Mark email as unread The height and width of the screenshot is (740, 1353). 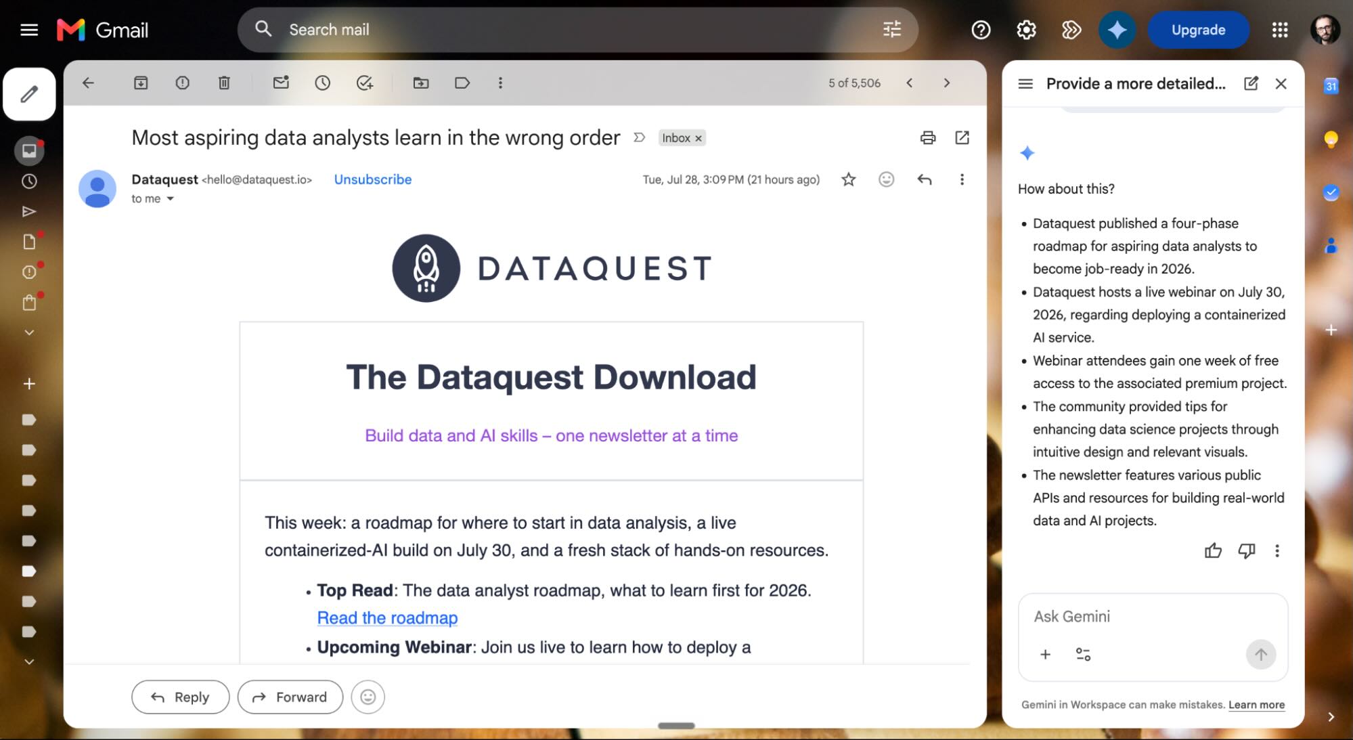(x=281, y=83)
